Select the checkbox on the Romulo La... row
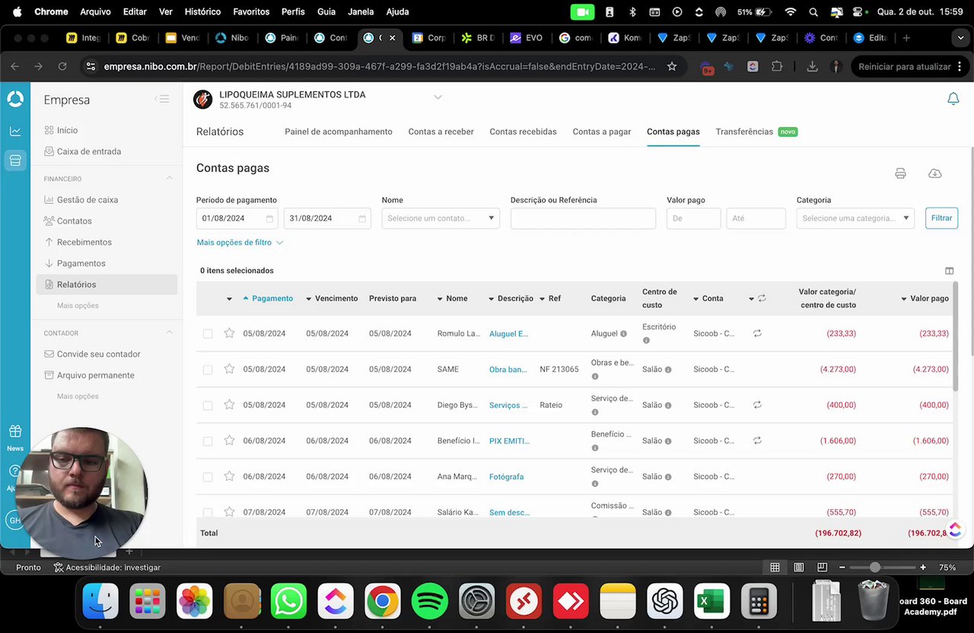The width and height of the screenshot is (974, 633). tap(208, 333)
